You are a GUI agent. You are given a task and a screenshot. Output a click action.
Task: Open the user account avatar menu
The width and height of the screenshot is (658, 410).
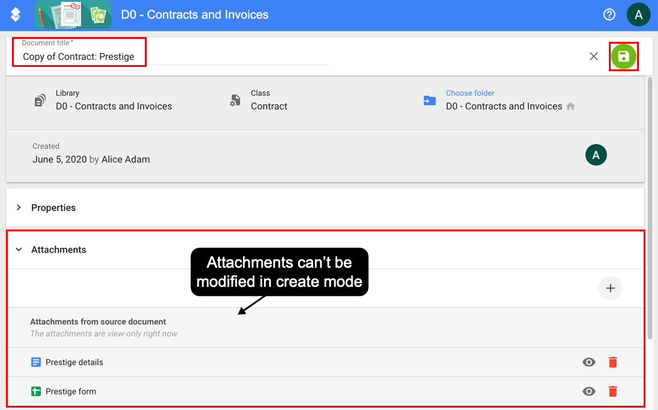[x=638, y=15]
